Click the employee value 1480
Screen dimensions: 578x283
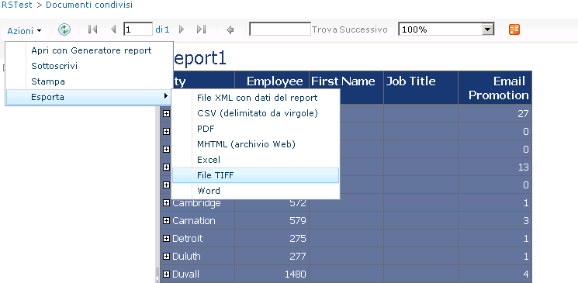pyautogui.click(x=296, y=274)
